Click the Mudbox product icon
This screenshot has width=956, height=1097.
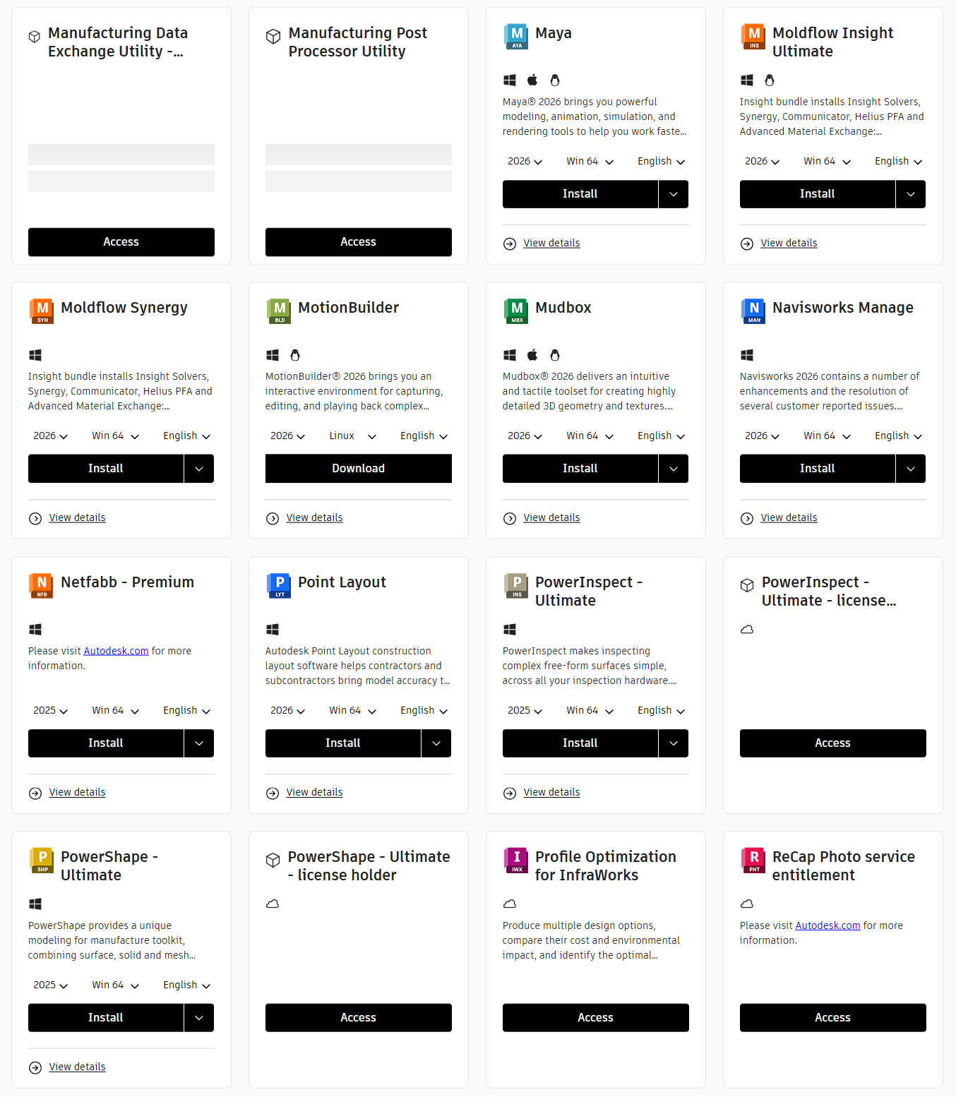(516, 311)
